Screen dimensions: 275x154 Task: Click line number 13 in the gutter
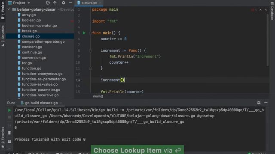pyautogui.click(x=78, y=80)
